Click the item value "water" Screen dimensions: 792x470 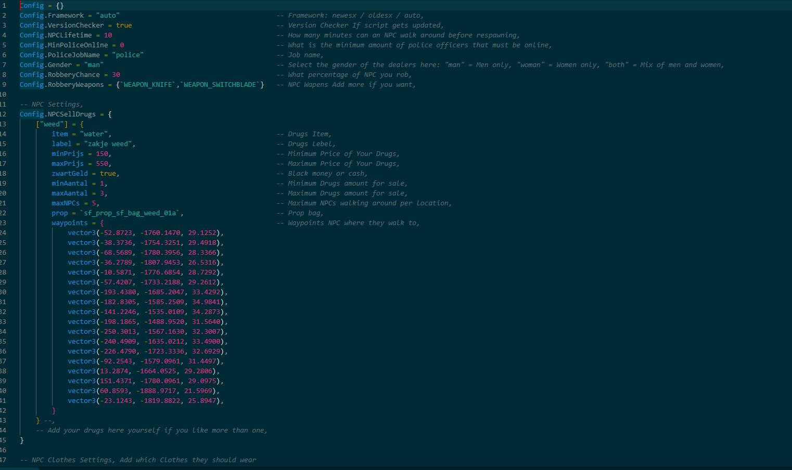(x=94, y=134)
